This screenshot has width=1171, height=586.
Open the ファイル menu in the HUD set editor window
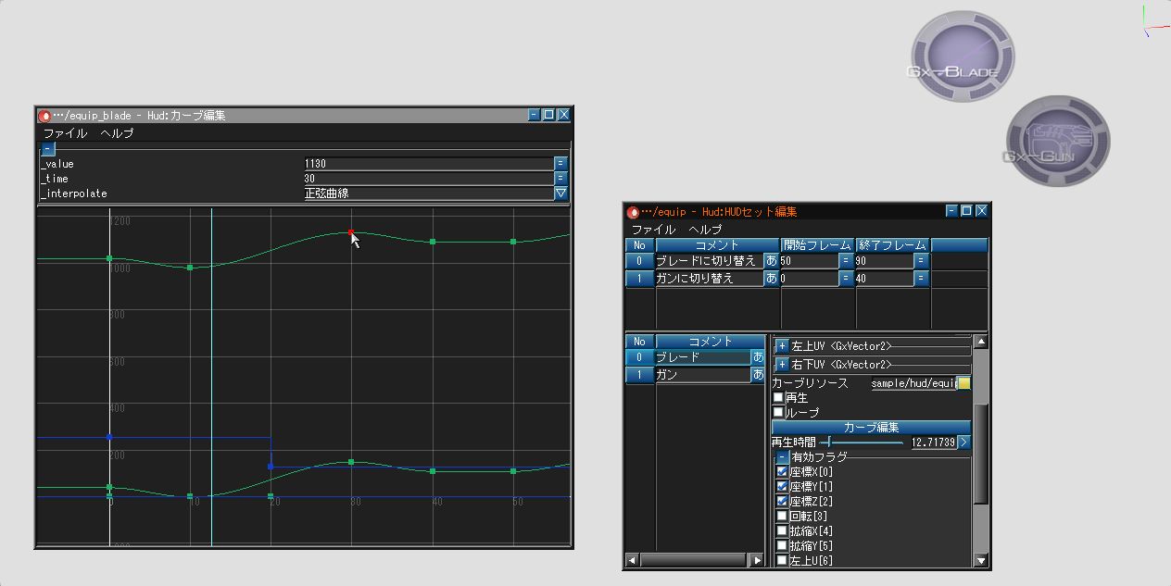tap(653, 229)
